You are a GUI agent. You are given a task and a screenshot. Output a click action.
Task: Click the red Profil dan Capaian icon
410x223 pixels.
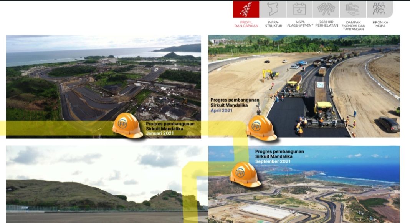(246, 9)
